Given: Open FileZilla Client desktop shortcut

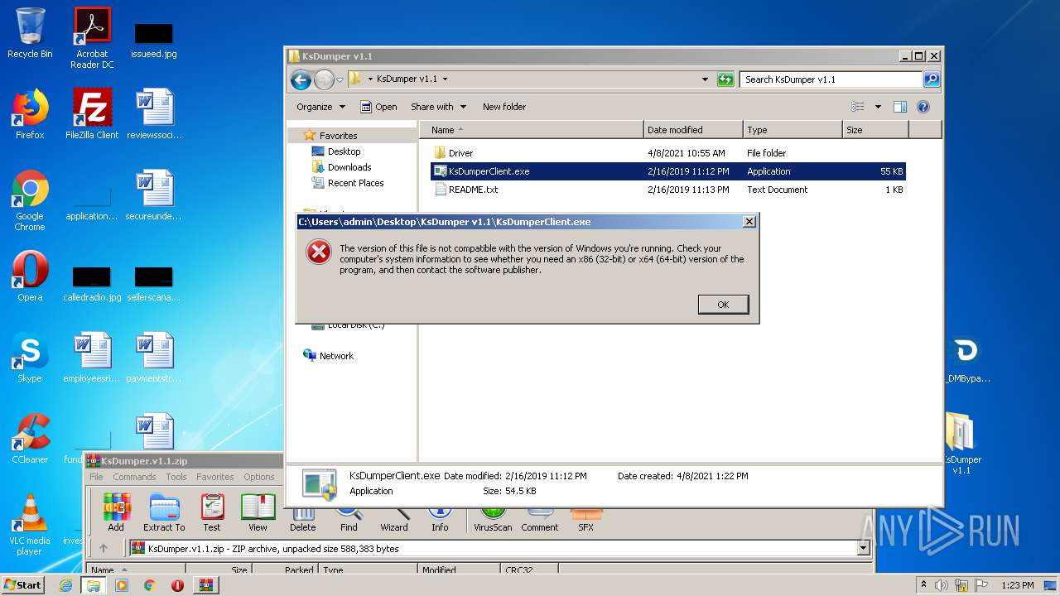Looking at the screenshot, I should coord(92,114).
